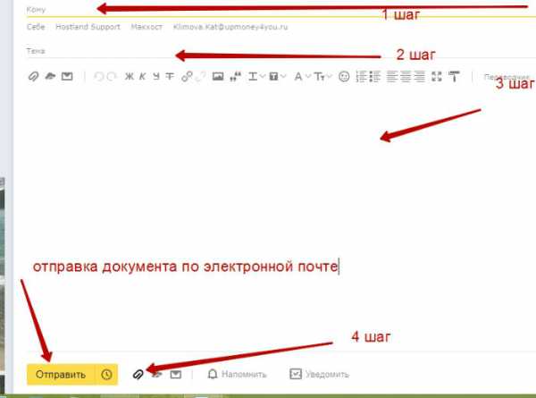
Task: Align text to the left
Action: (392, 76)
